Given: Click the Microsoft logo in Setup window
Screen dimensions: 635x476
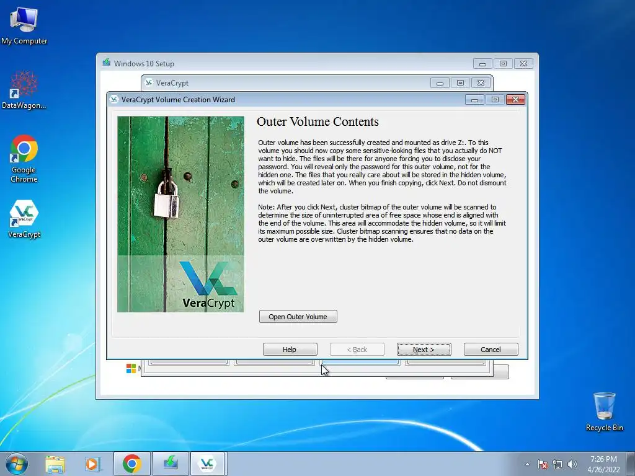Looking at the screenshot, I should pyautogui.click(x=131, y=368).
